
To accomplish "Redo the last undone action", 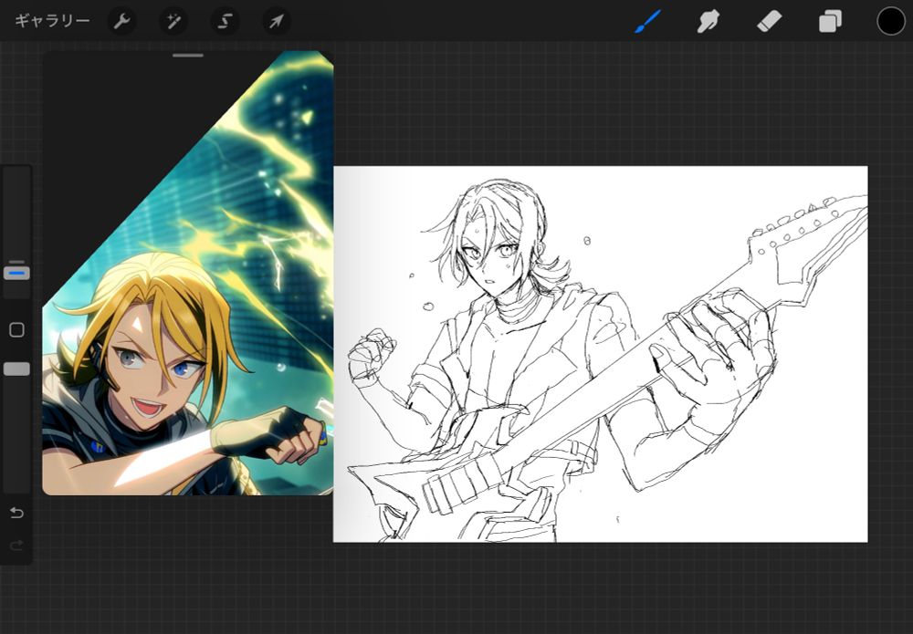I will [x=16, y=546].
